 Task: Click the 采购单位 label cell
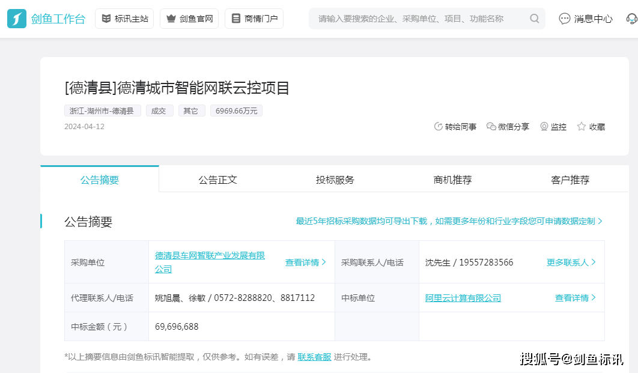point(106,262)
